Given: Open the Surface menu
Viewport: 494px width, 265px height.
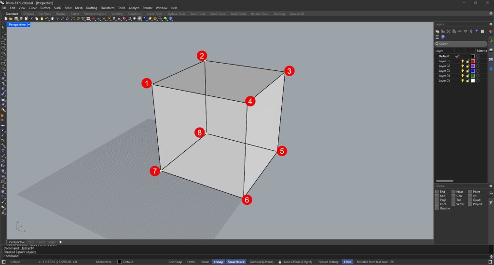Looking at the screenshot, I should tap(45, 8).
